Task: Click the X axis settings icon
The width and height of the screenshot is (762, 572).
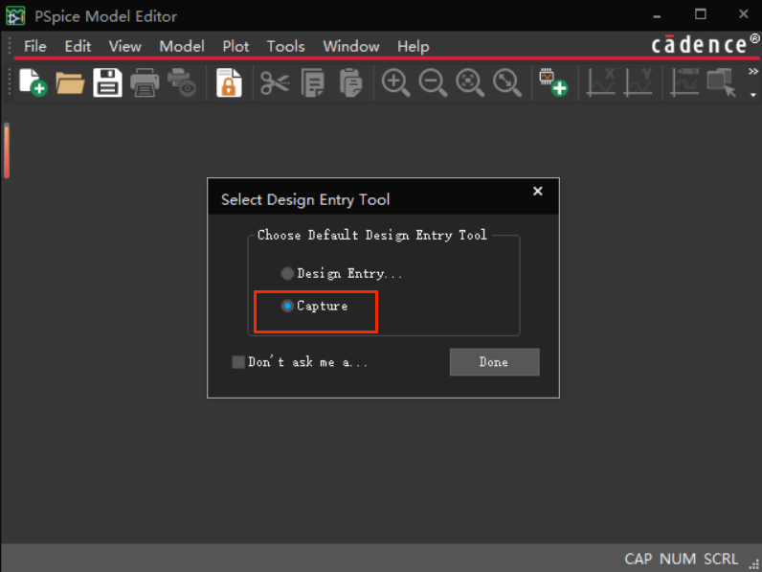Action: pyautogui.click(x=601, y=82)
